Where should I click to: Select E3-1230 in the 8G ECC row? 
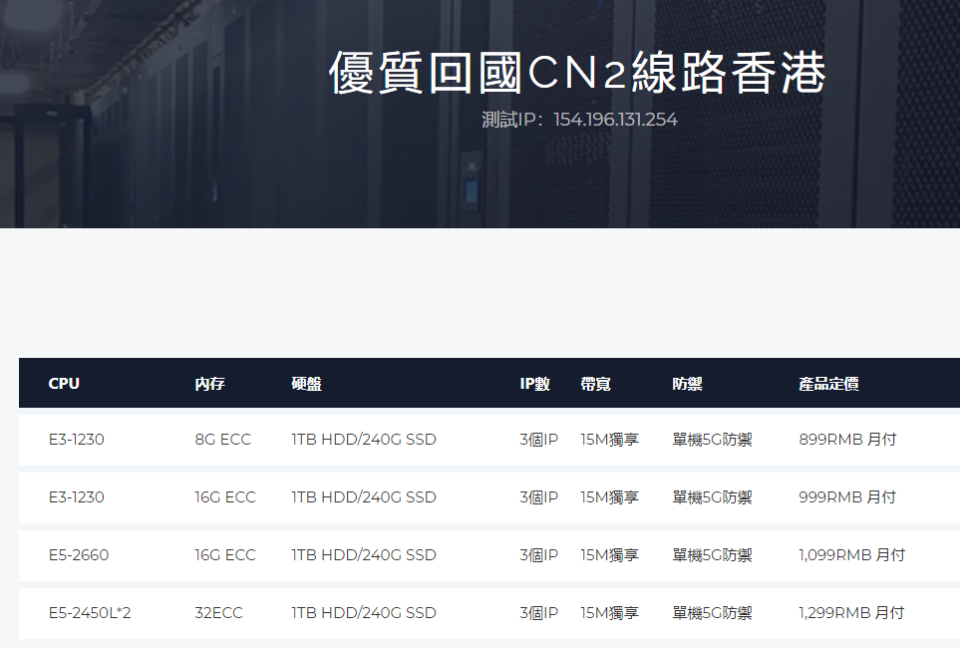pos(77,440)
